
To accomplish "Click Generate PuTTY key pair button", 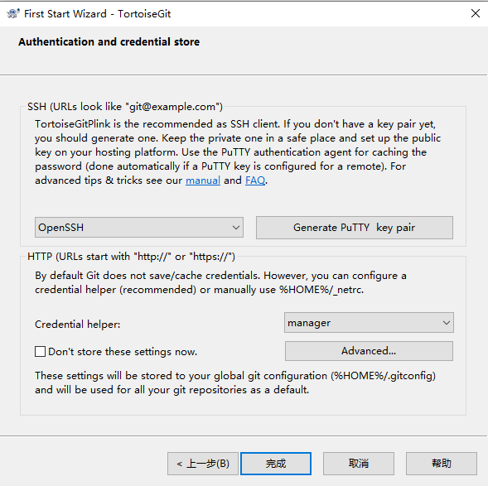I will (354, 228).
